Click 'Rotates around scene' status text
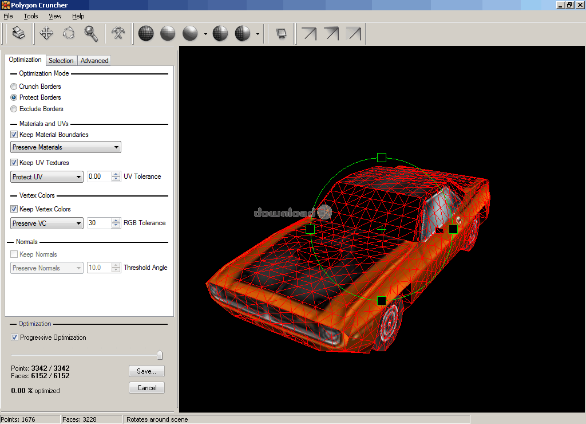Screen dimensions: 586x424 (157, 419)
